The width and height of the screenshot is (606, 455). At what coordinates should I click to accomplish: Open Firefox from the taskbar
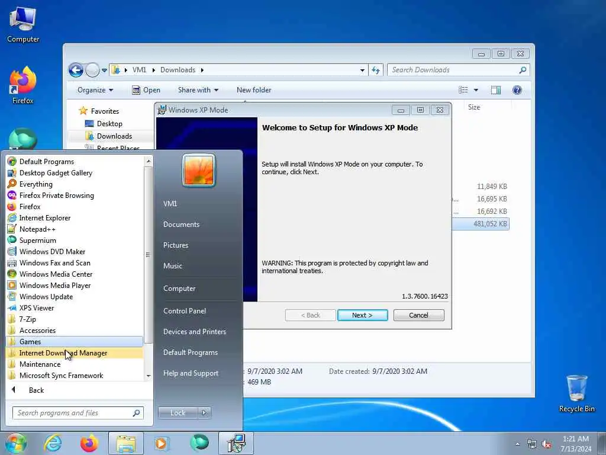(x=89, y=443)
